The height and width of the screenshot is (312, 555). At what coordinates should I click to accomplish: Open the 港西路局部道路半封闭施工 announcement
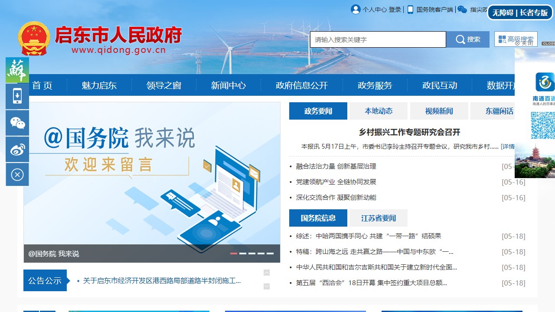coord(162,281)
